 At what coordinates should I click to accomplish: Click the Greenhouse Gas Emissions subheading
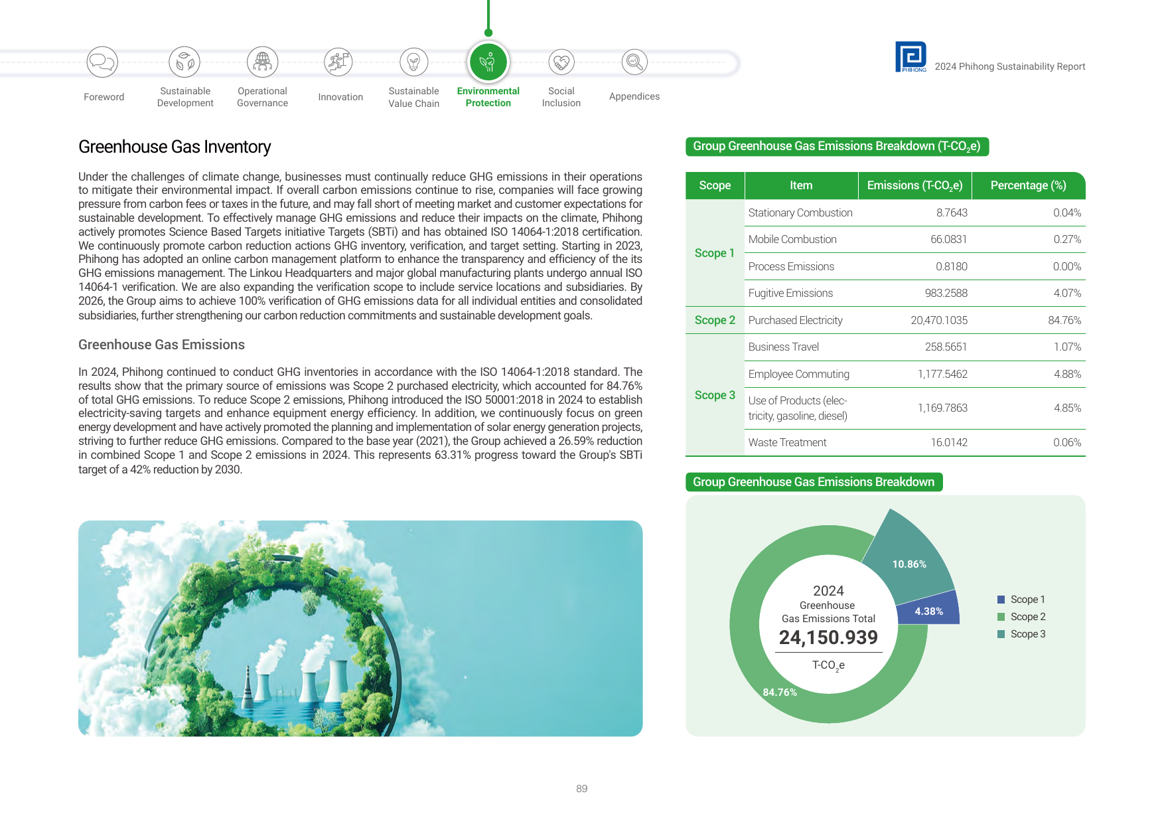click(x=161, y=345)
